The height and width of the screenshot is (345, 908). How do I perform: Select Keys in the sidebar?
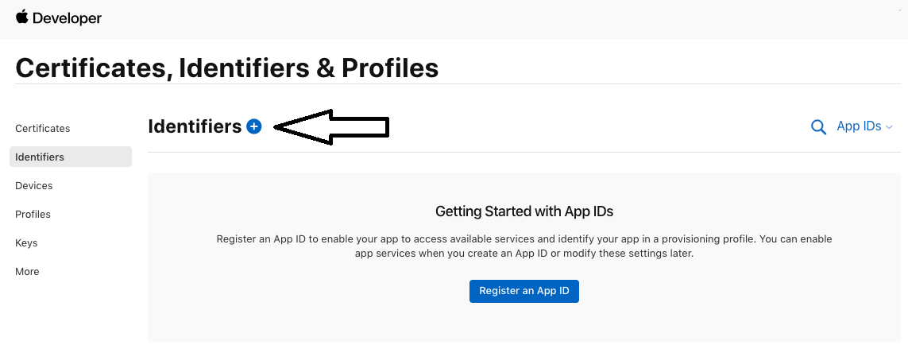[x=26, y=243]
